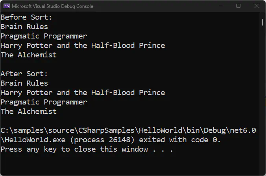Click the Microsoft Visual Studio Debug Console title

[x=52, y=6]
